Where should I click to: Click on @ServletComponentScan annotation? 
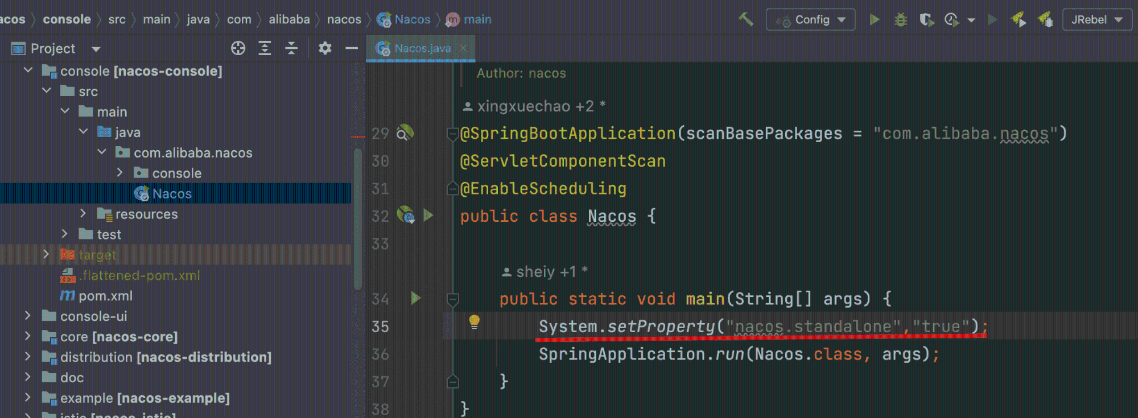(563, 161)
